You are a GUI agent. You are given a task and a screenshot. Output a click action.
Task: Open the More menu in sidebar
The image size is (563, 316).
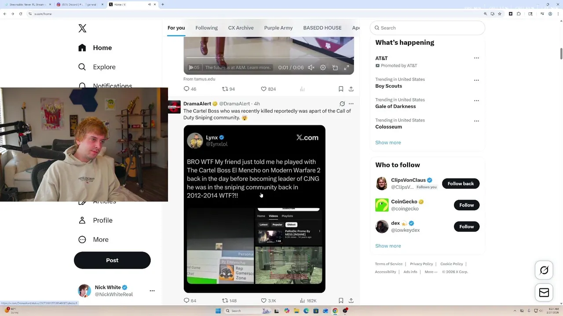(x=93, y=240)
